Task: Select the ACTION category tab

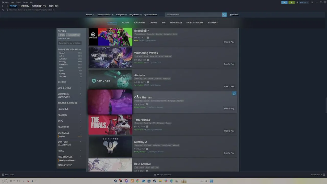Action: [x=125, y=23]
